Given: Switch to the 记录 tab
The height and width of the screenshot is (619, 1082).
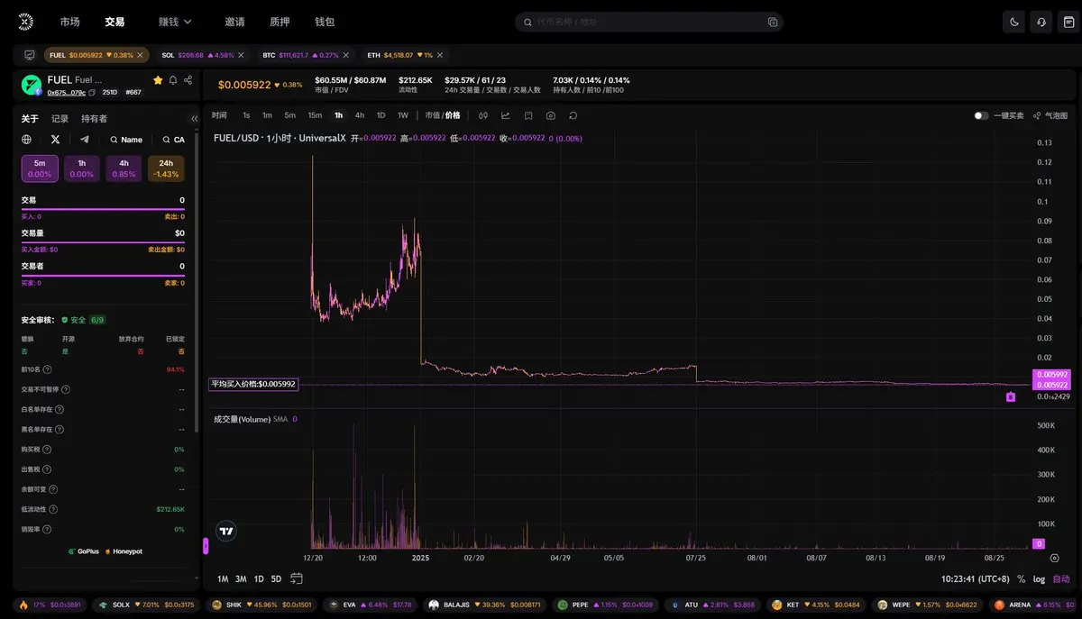Looking at the screenshot, I should click(60, 118).
